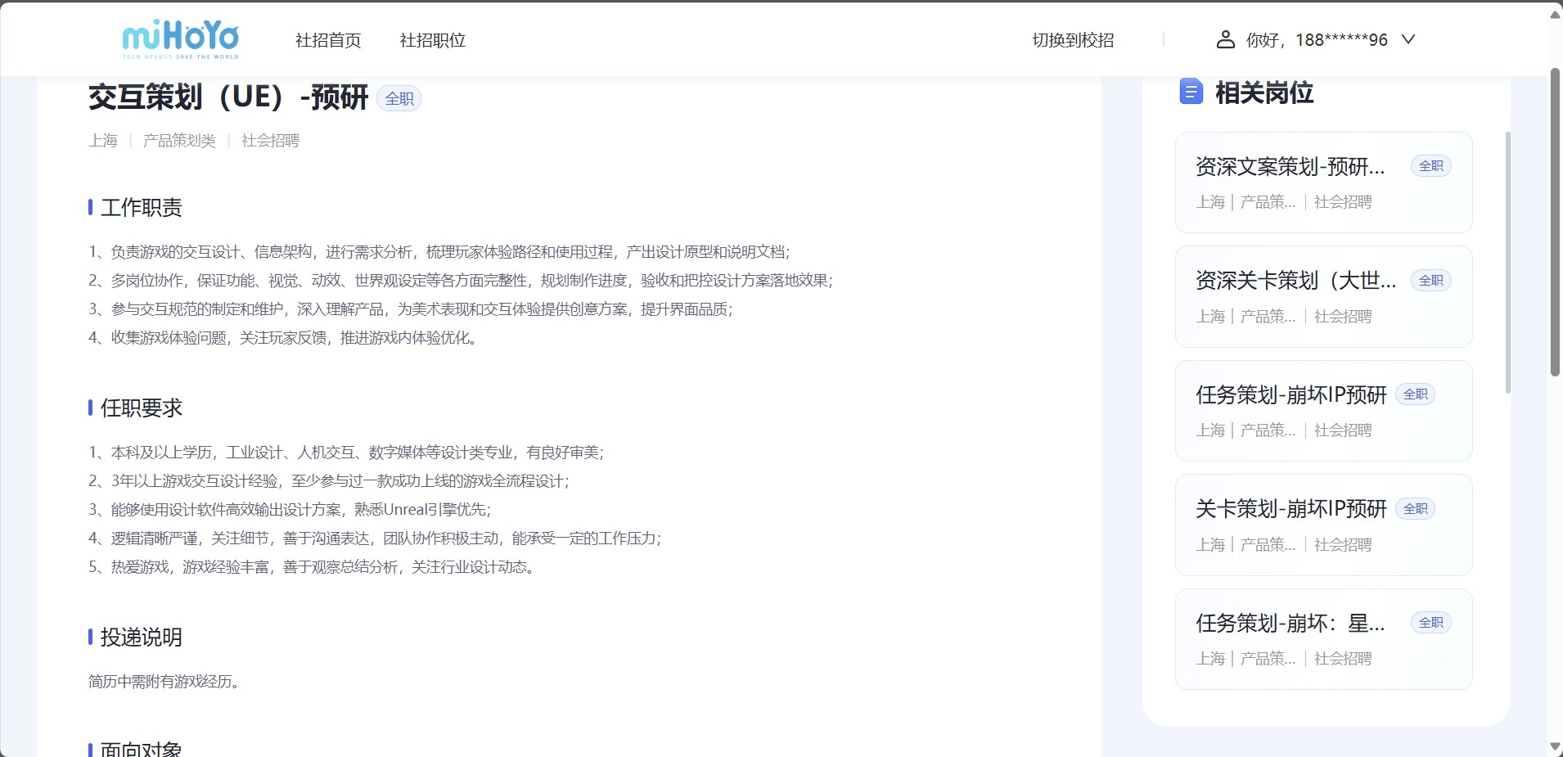This screenshot has width=1563, height=757.
Task: Click the related positions document icon
Action: (x=1191, y=92)
